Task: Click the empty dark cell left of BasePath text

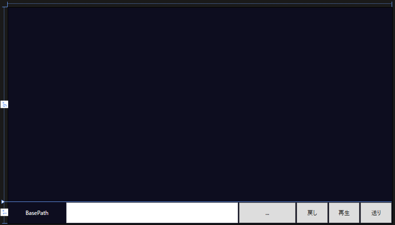Action: tap(17, 213)
